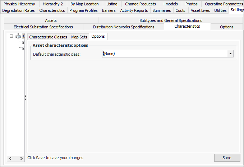Open the Barriers tab

pyautogui.click(x=109, y=10)
